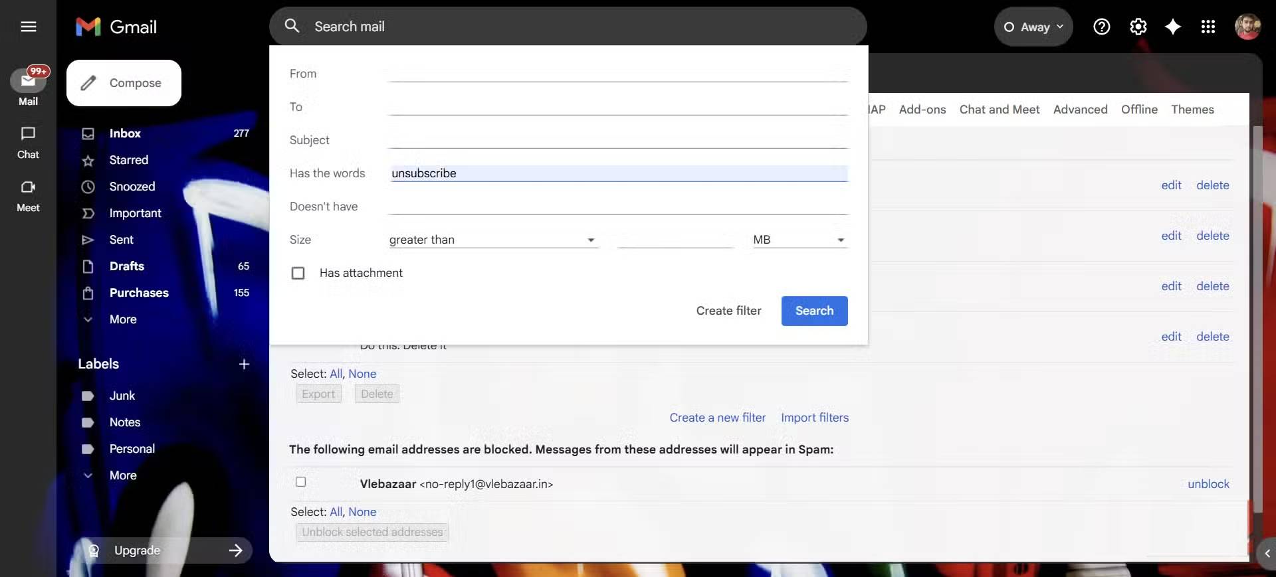Open the main menu hamburger icon

(28, 27)
